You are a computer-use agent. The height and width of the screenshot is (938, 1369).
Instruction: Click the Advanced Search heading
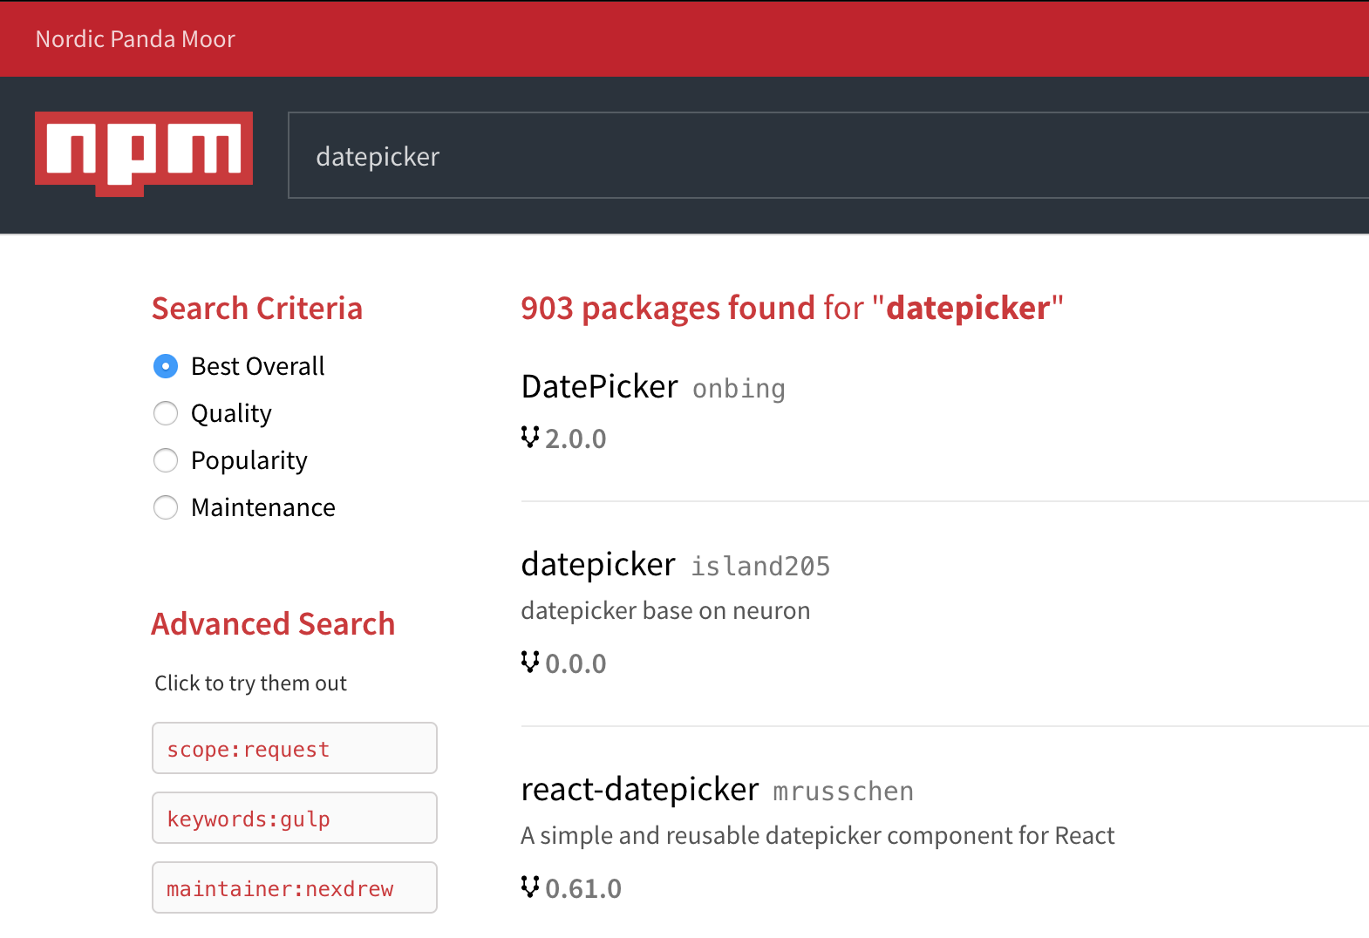click(x=273, y=623)
